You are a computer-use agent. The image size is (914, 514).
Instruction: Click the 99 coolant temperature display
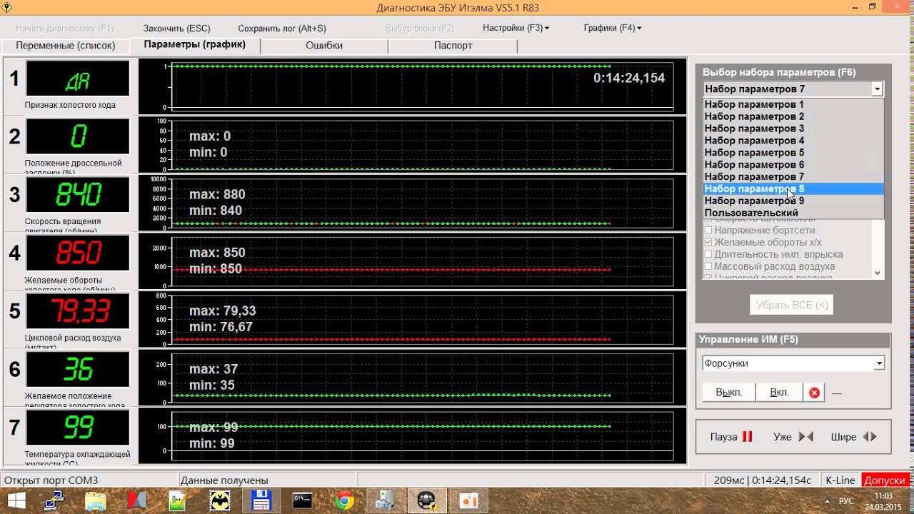tap(78, 428)
